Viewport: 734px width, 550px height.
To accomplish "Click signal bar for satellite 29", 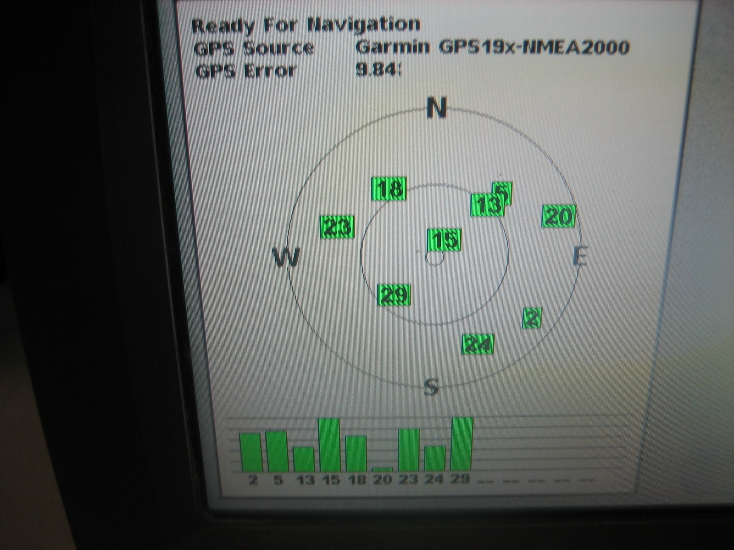I will (x=462, y=445).
